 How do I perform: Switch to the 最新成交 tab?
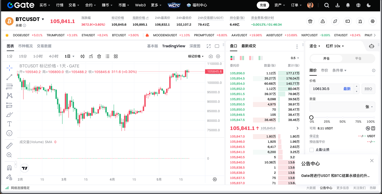point(248,46)
